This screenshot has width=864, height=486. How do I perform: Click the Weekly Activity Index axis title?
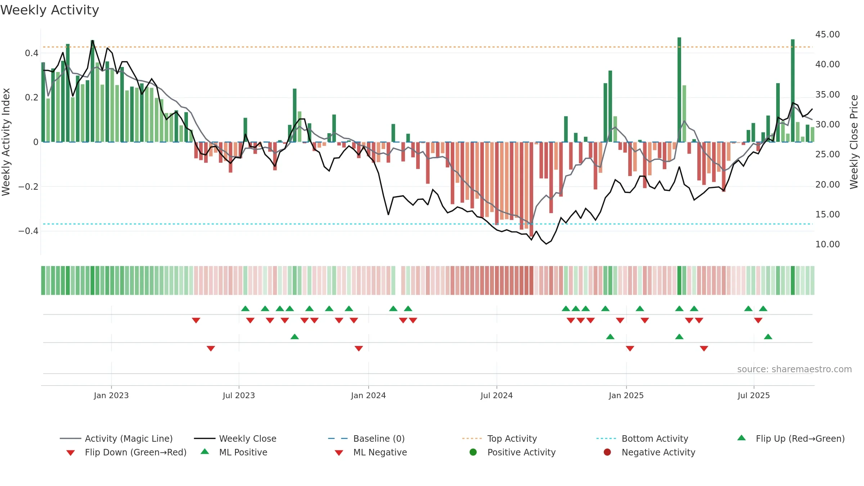coord(6,142)
